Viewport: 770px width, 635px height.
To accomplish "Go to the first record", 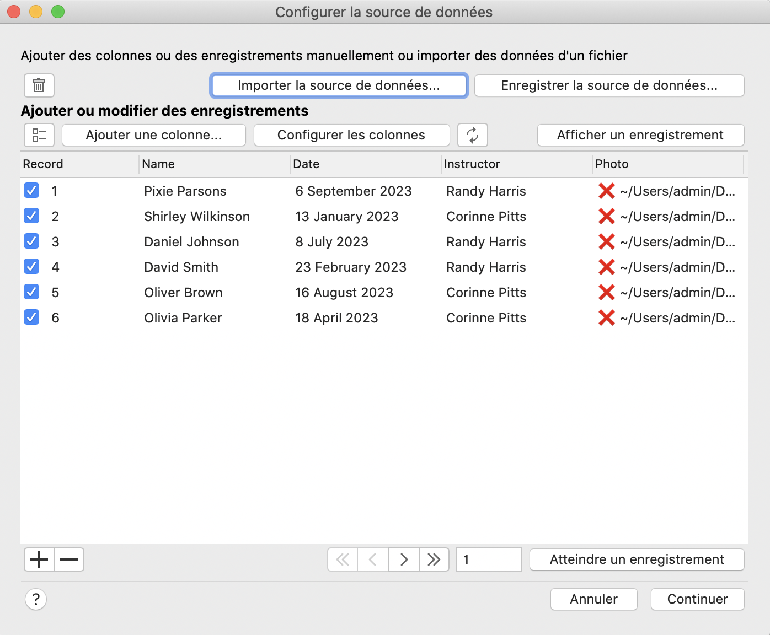I will click(x=343, y=559).
